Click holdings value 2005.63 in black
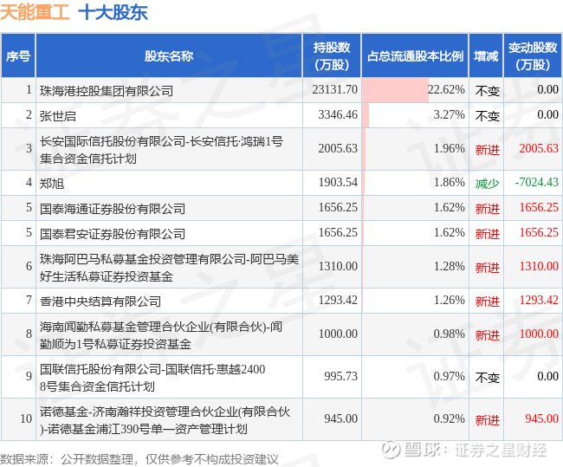Viewport: 563px width, 467px height. [338, 148]
